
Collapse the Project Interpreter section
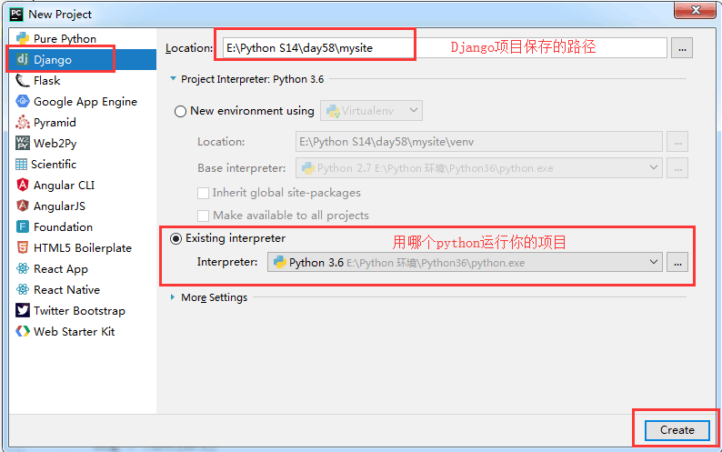tap(173, 79)
